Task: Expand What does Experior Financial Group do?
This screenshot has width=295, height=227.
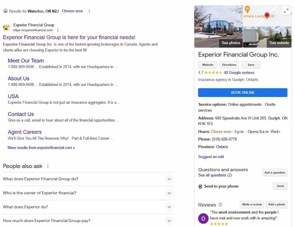Action: tap(88, 179)
